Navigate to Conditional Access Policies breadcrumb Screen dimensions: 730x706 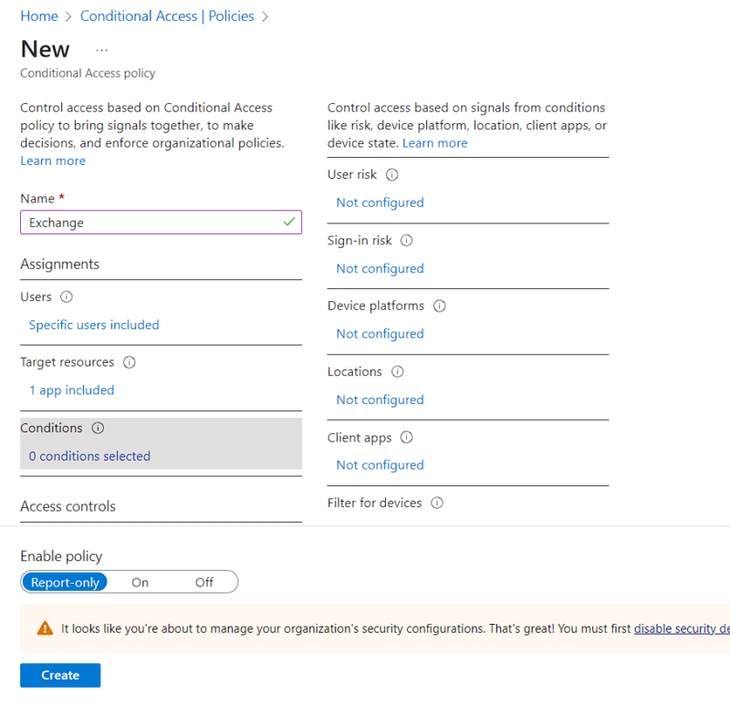click(x=167, y=16)
